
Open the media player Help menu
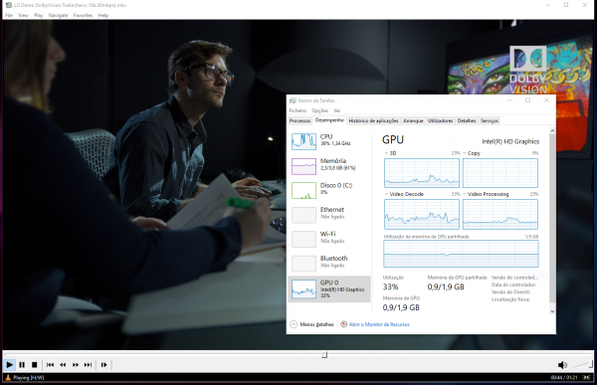(103, 15)
